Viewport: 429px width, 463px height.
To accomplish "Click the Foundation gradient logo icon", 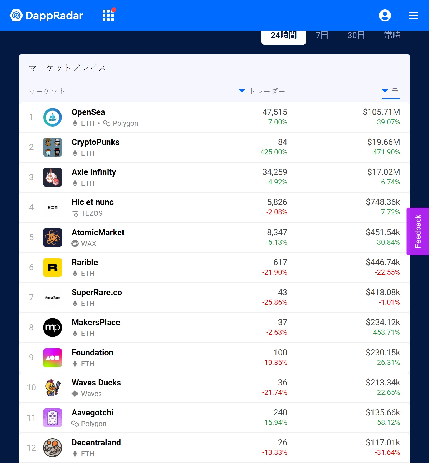I will pos(53,358).
